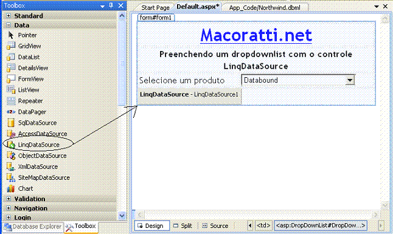Select the 'SqlDataSource' toolbox label
Viewport: 393px width, 234px height.
37,123
